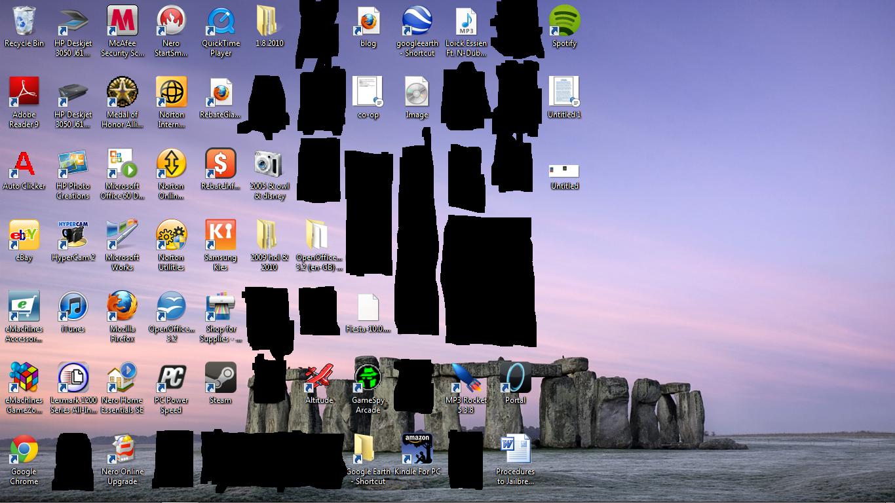Select the RebateInformer dollar icon

pos(221,164)
